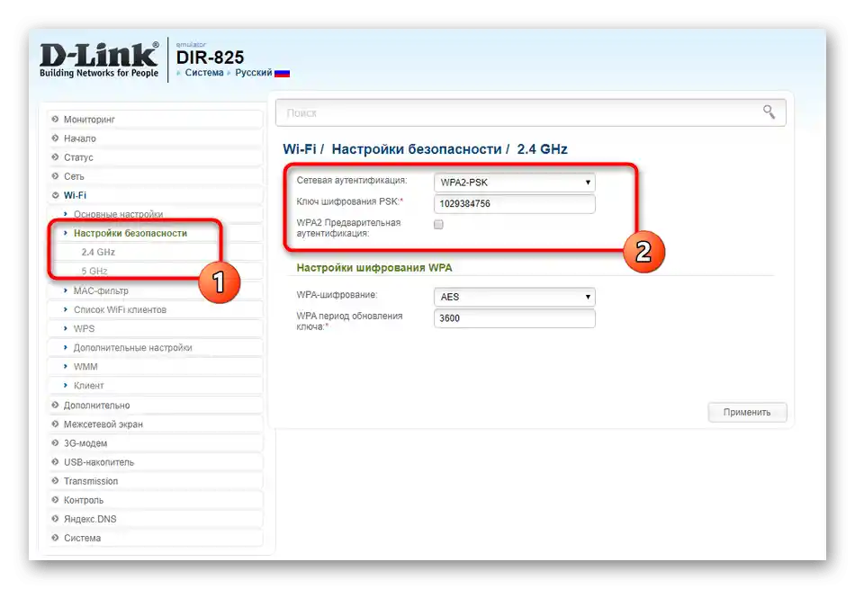Open Яндекс.DNS menu section

click(90, 519)
